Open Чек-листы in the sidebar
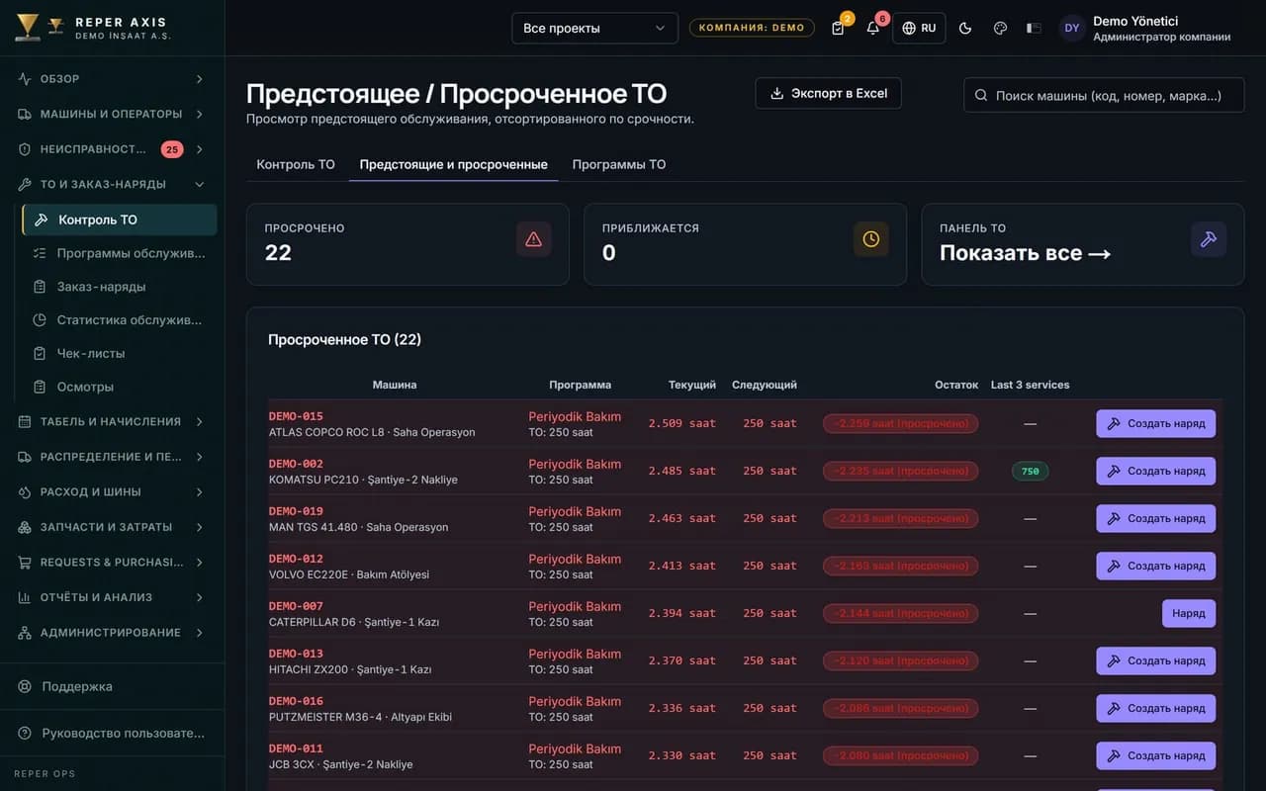Viewport: 1266px width, 791px height. pos(119,353)
